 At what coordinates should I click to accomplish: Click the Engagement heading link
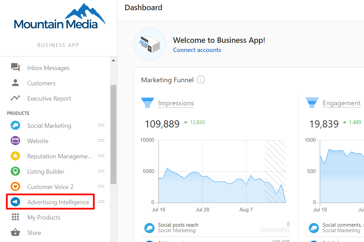[341, 103]
